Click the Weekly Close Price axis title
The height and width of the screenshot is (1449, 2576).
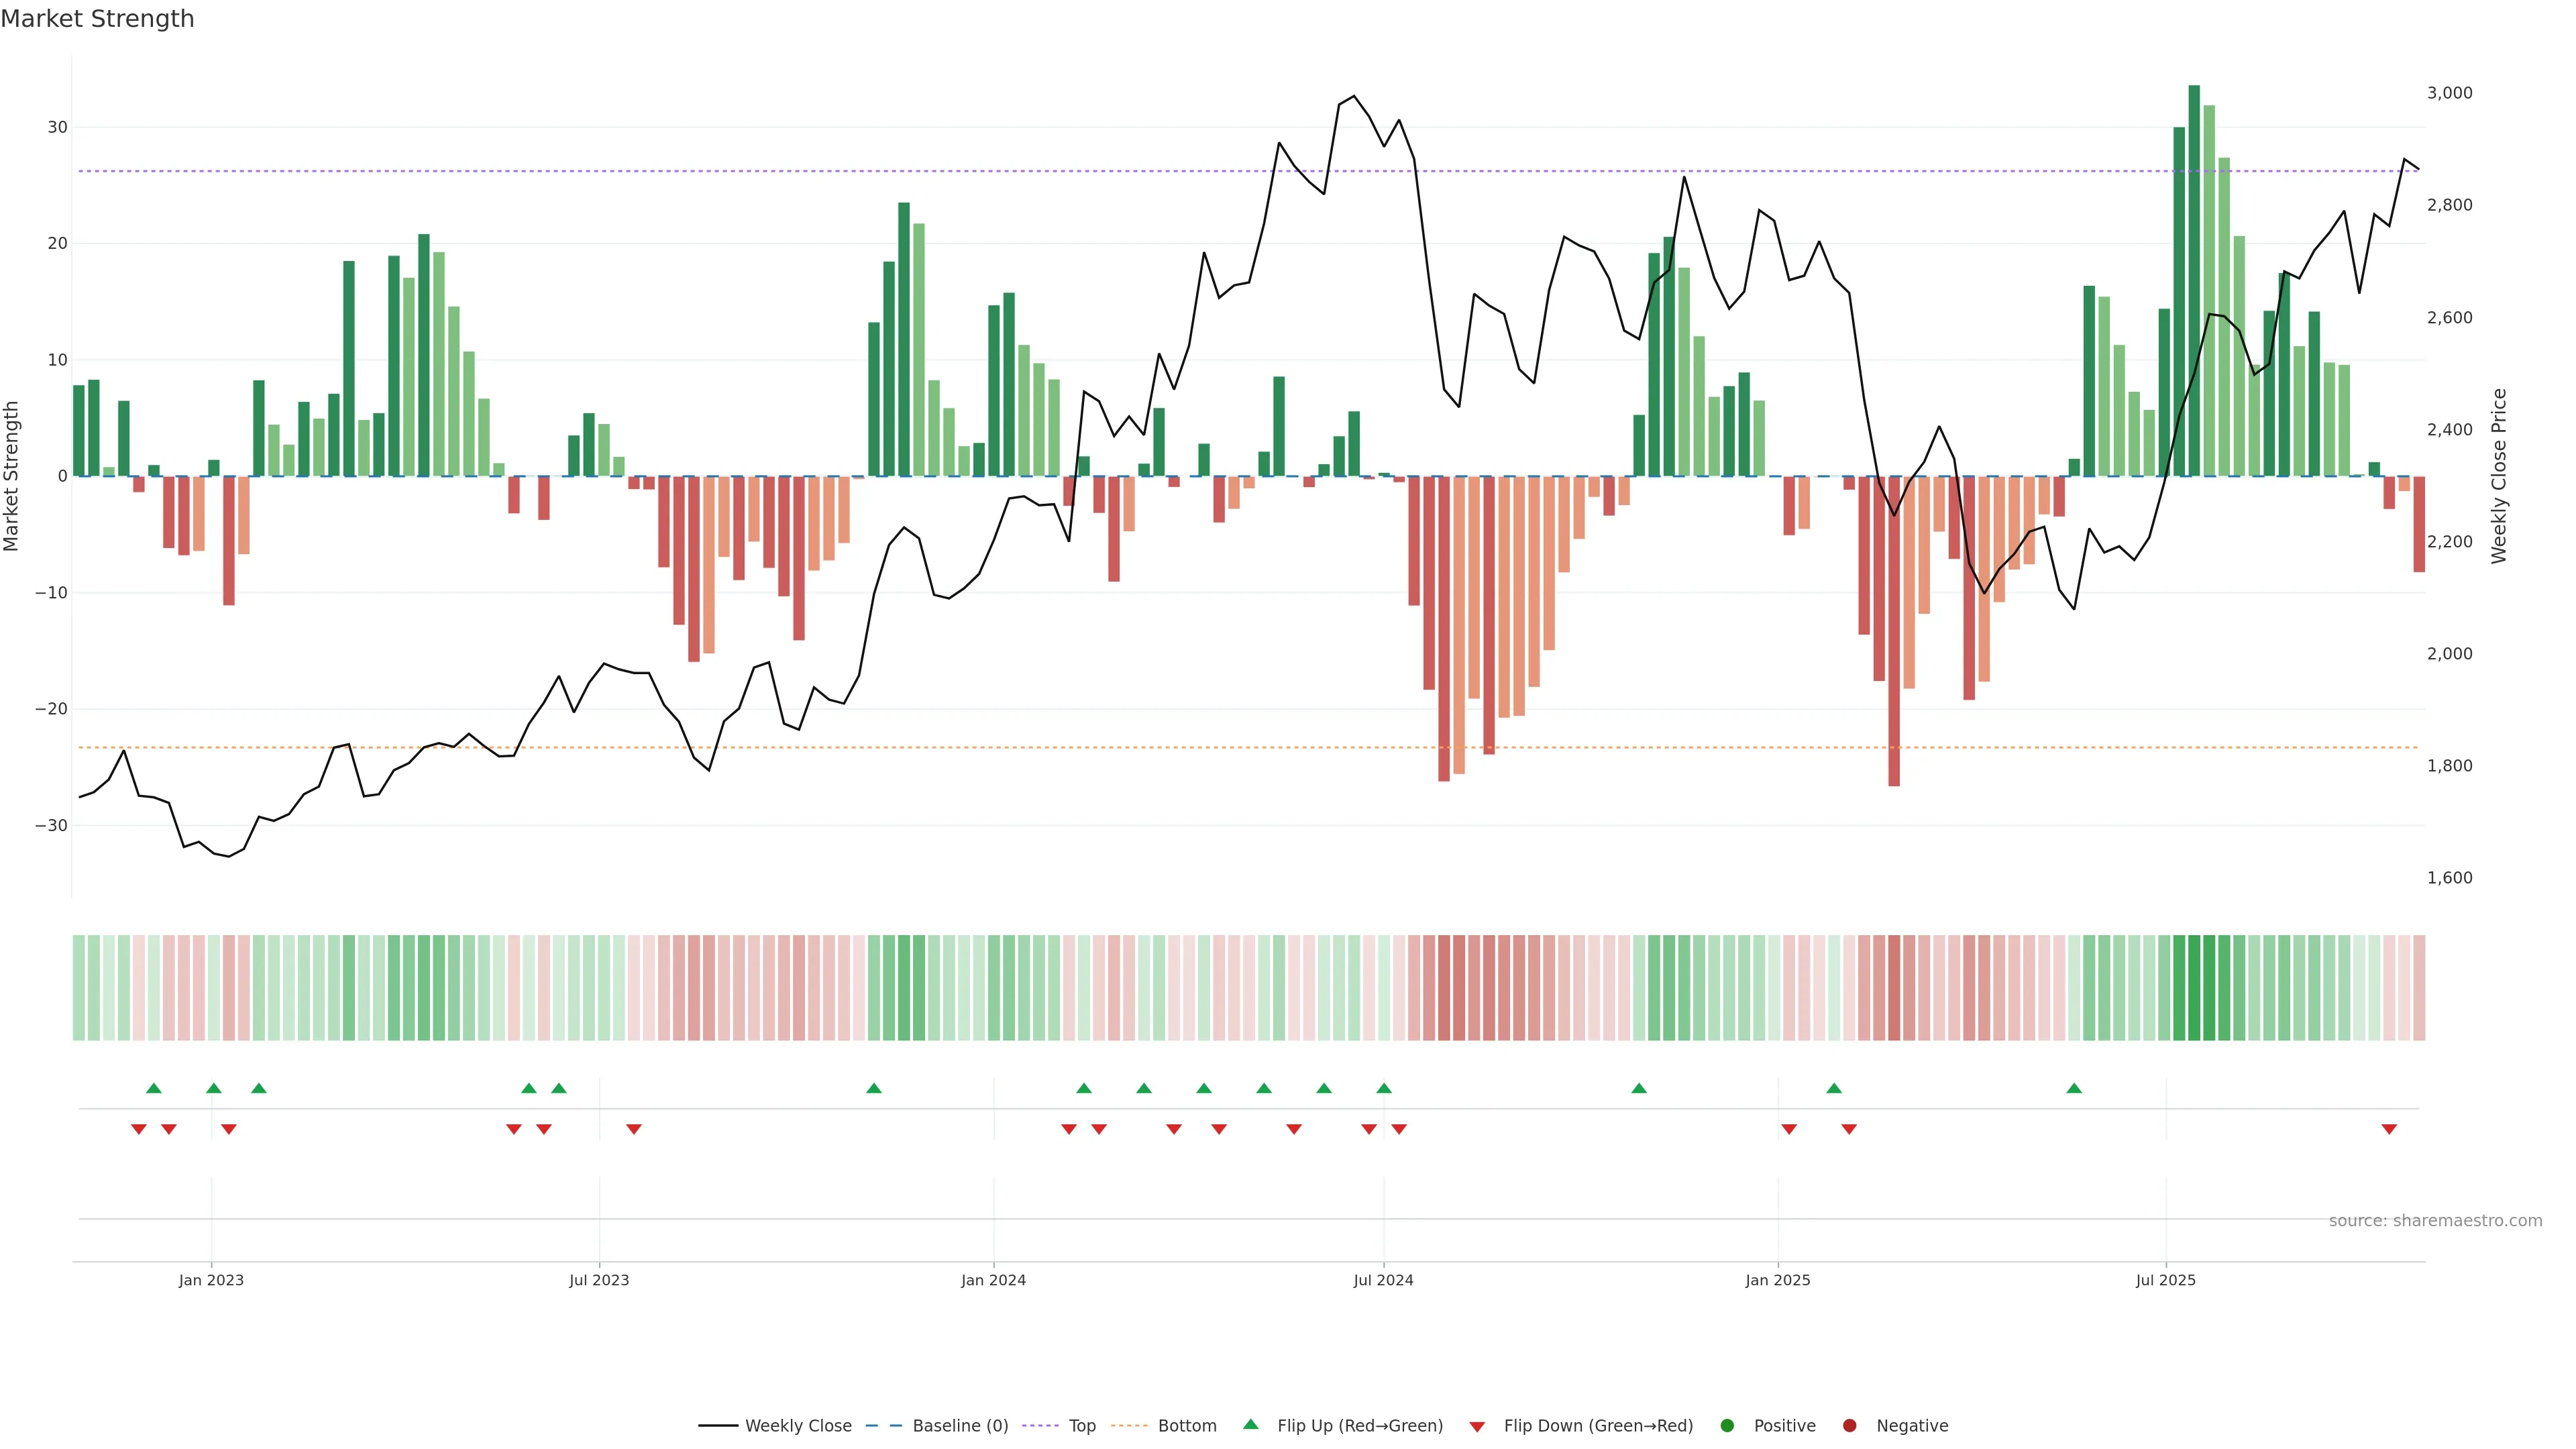(2499, 476)
